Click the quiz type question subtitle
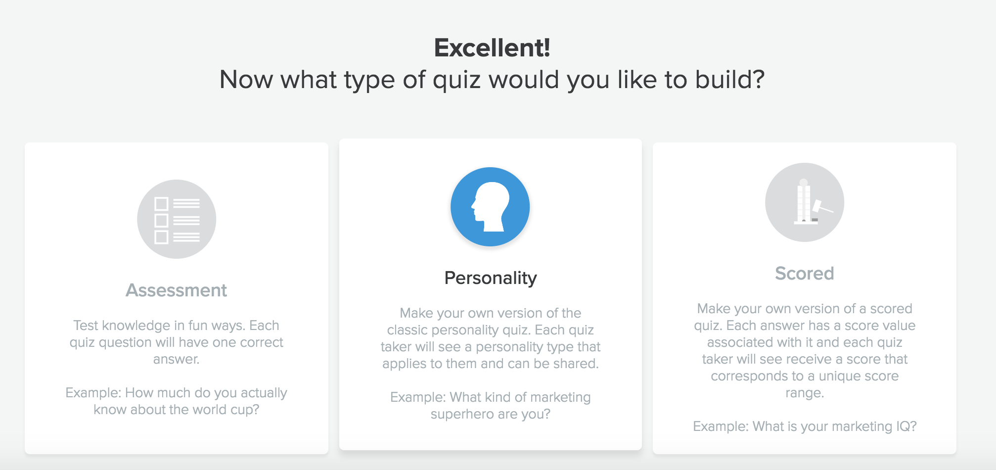 coord(492,80)
